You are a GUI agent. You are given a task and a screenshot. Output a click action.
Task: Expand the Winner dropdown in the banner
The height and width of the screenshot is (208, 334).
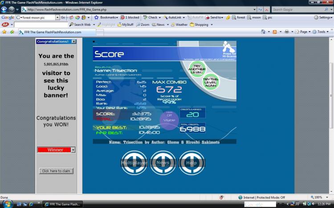point(73,150)
